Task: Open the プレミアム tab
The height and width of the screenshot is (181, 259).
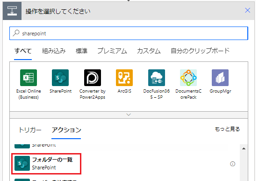Action: [x=112, y=51]
